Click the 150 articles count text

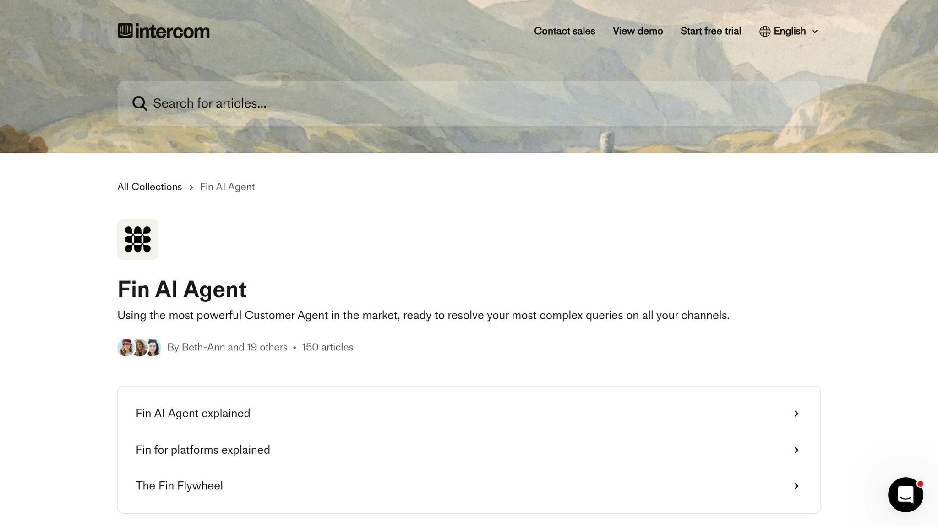327,348
